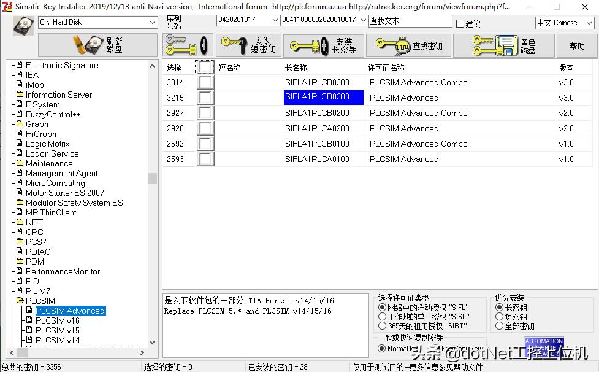599x372 pixels.
Task: Check the selection box for key 3314
Action: click(x=205, y=82)
